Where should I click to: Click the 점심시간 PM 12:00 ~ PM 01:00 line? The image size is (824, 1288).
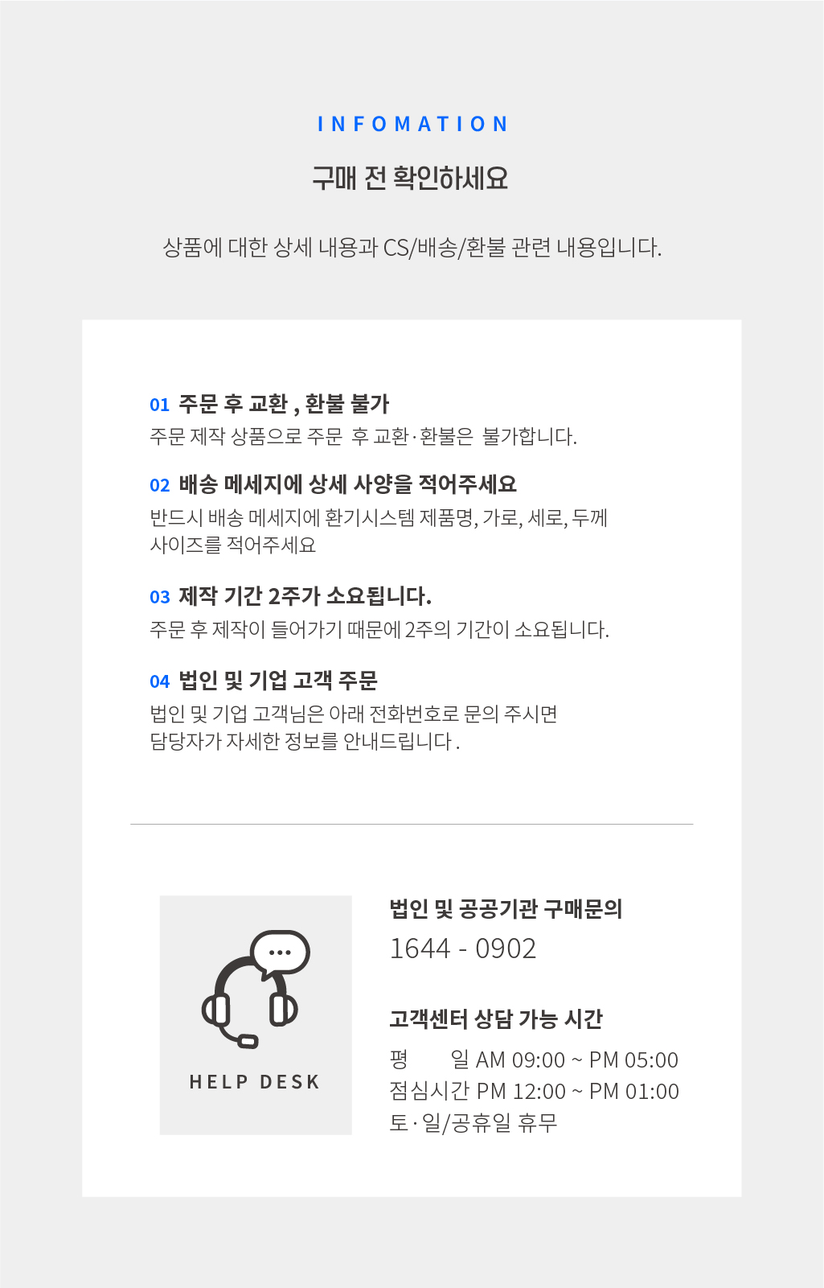coord(535,1091)
